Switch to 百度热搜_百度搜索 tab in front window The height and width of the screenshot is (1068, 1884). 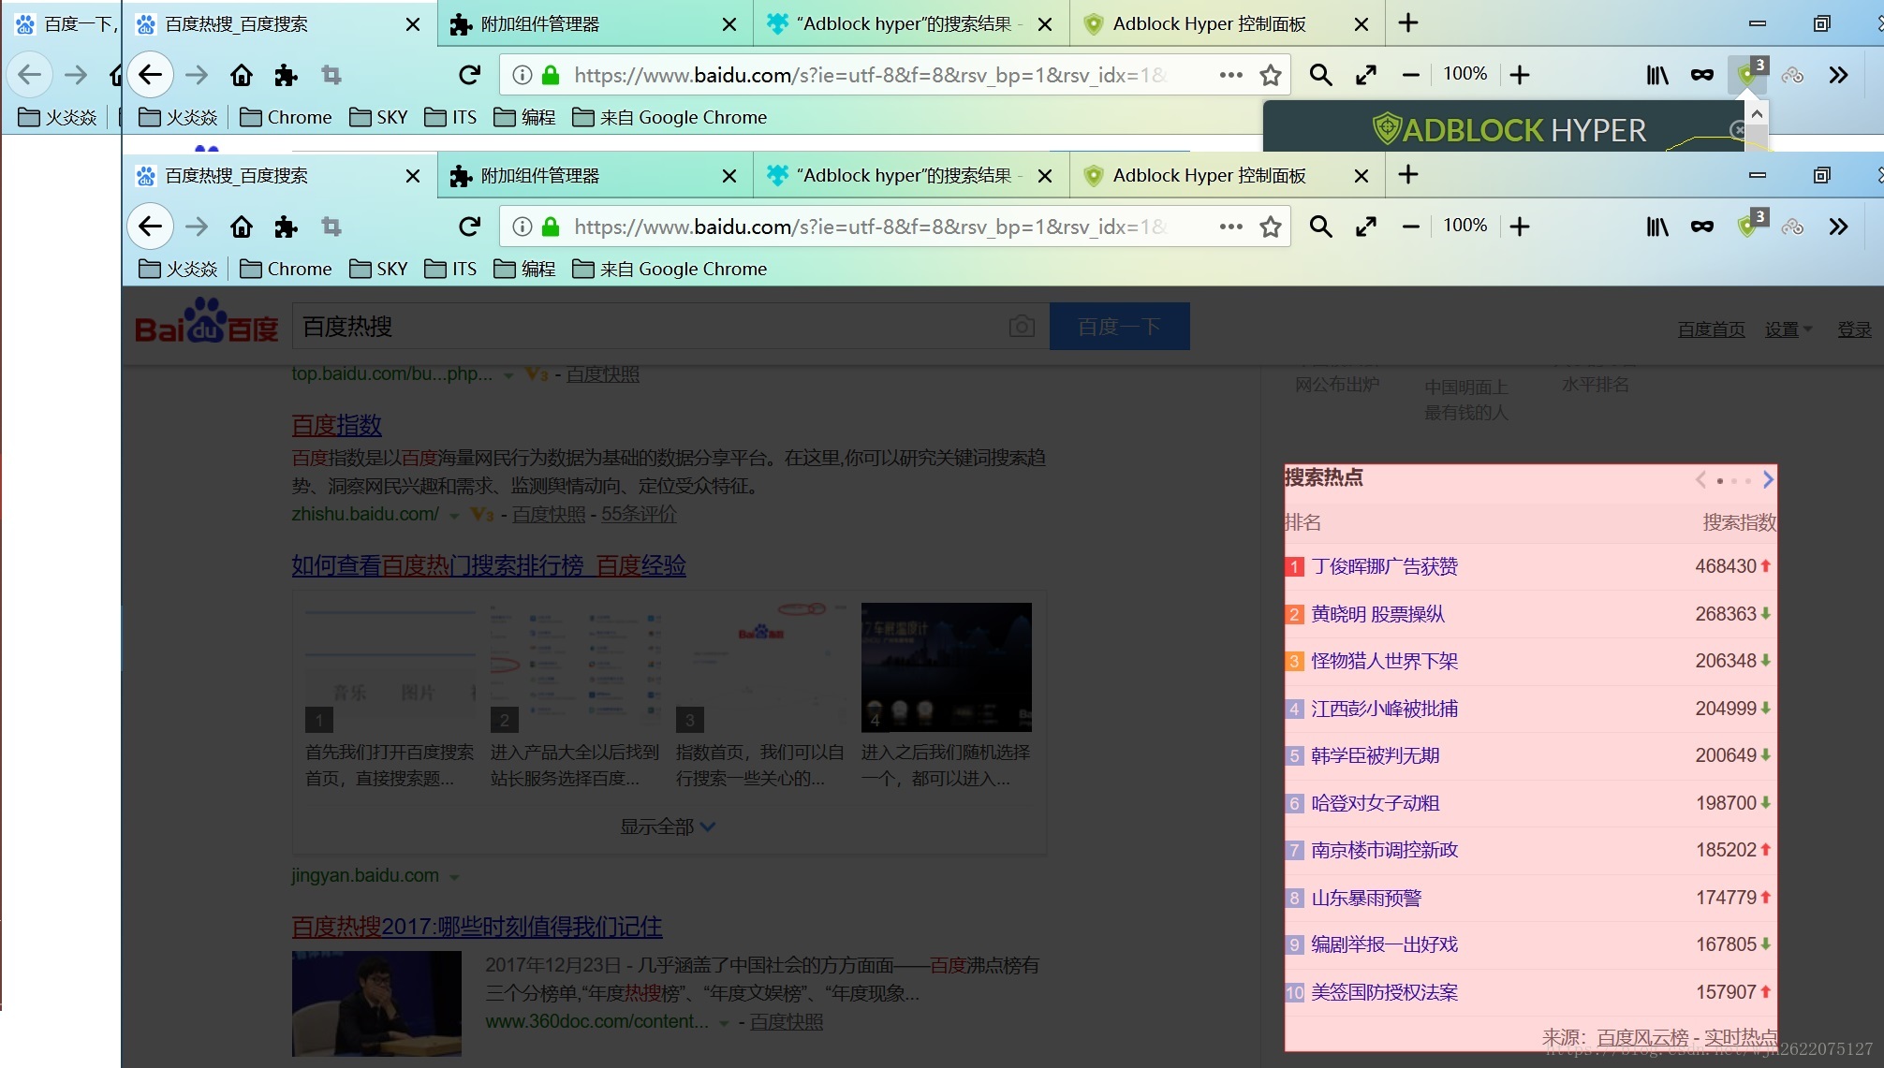278,175
